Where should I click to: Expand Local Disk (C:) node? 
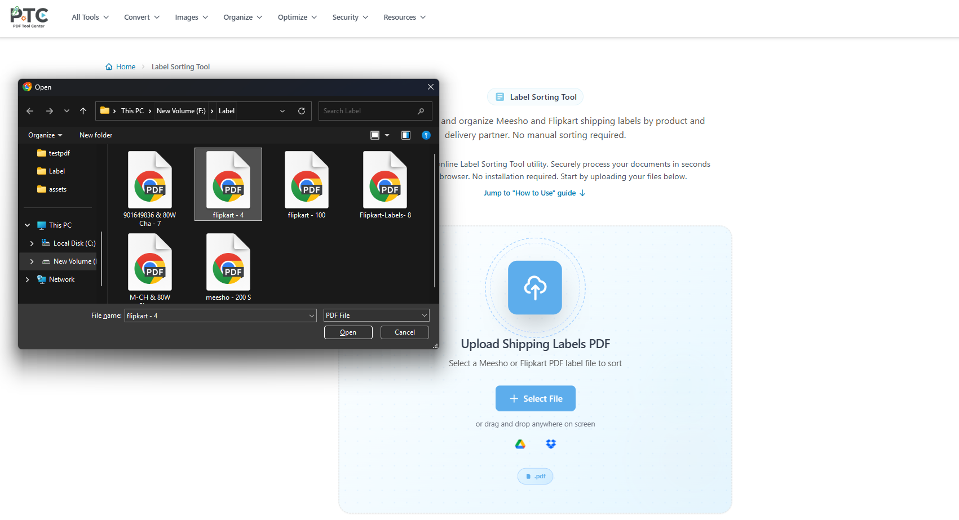click(32, 243)
